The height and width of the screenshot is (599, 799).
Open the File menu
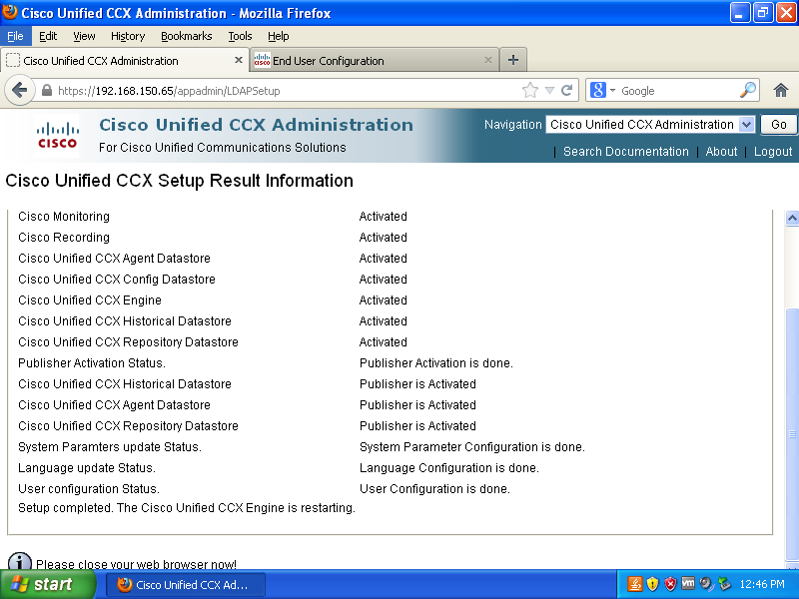coord(15,36)
